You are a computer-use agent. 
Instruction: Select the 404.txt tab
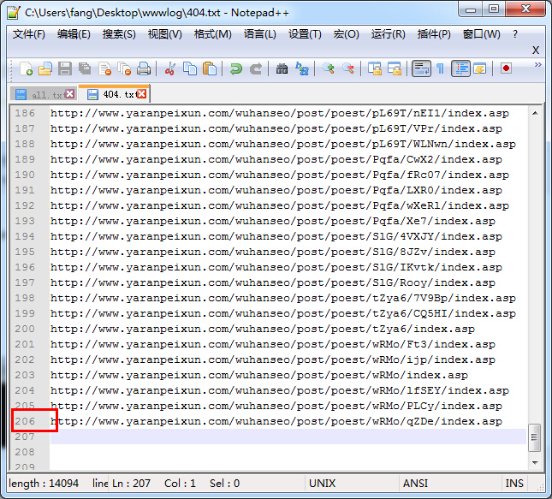(115, 94)
